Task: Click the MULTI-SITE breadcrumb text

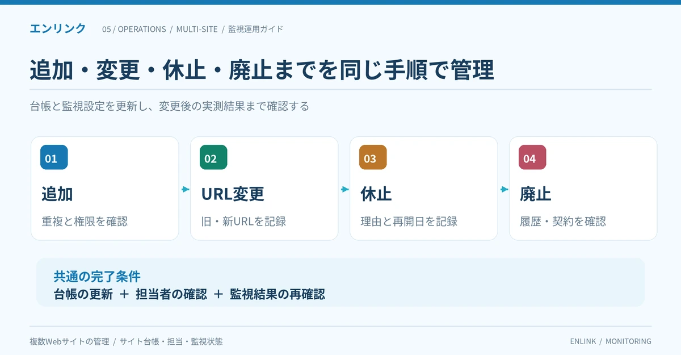Action: coord(197,29)
